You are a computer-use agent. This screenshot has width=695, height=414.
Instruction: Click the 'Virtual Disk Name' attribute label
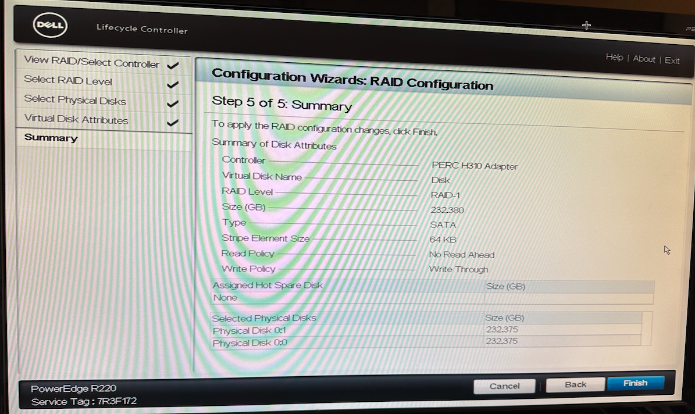coord(262,176)
